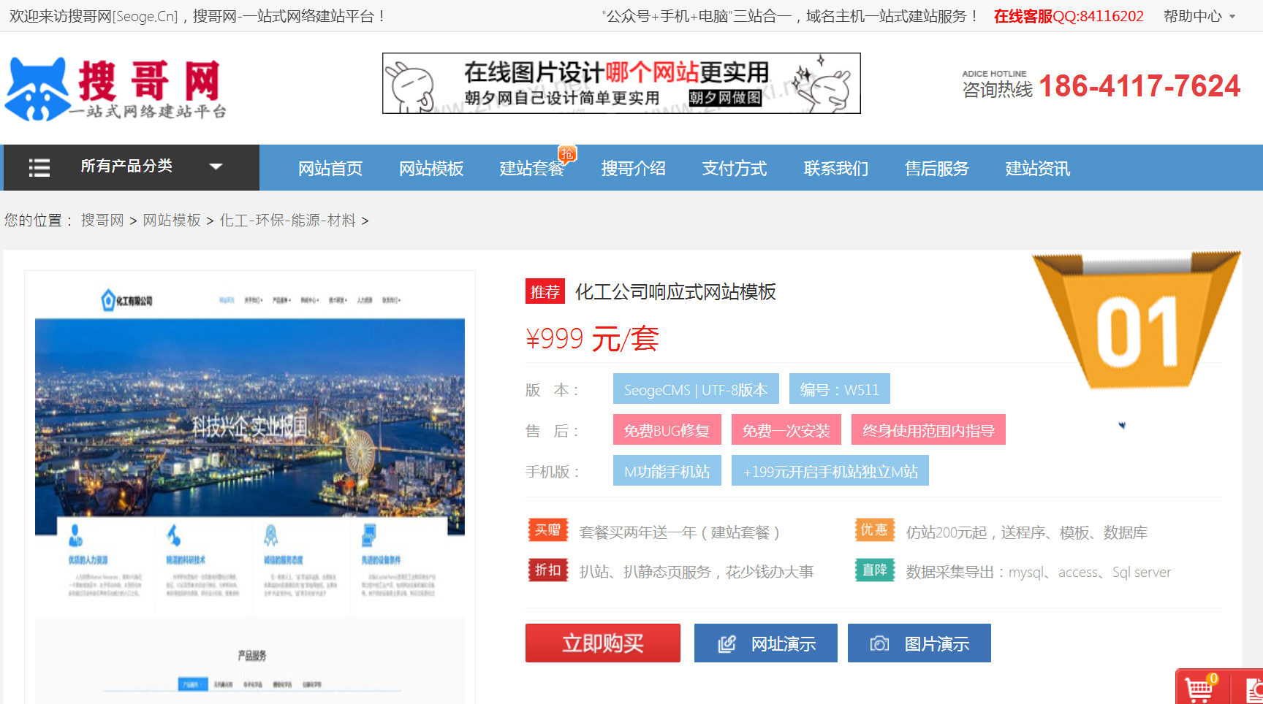Click the hamburger list icon
Image resolution: width=1263 pixels, height=704 pixels.
pos(39,168)
